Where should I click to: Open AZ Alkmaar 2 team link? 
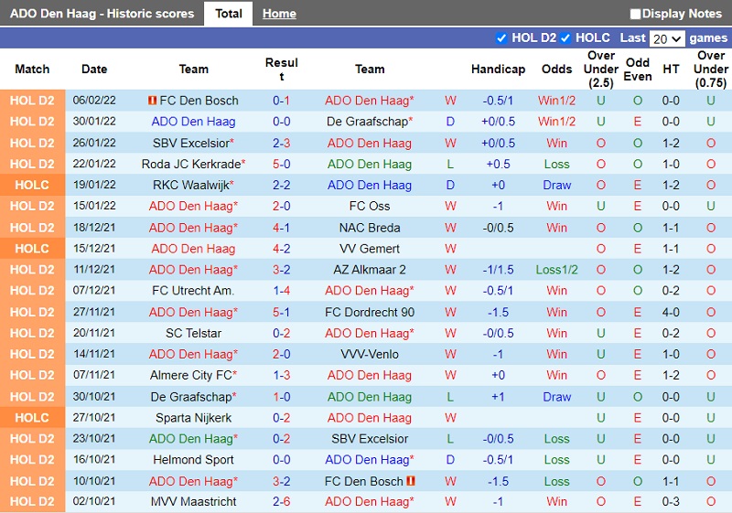370,270
